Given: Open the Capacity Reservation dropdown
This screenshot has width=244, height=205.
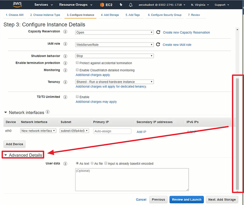Looking at the screenshot, I should point(115,32).
